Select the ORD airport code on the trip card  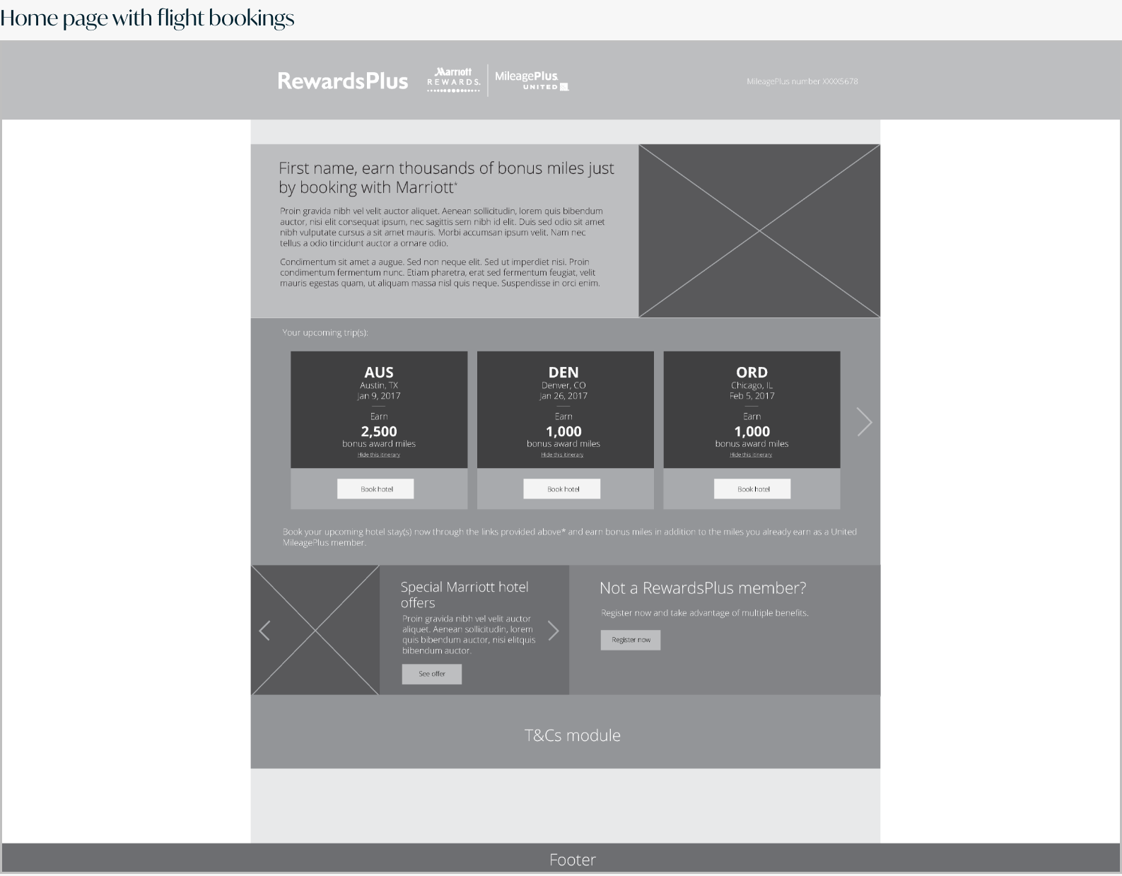point(752,373)
